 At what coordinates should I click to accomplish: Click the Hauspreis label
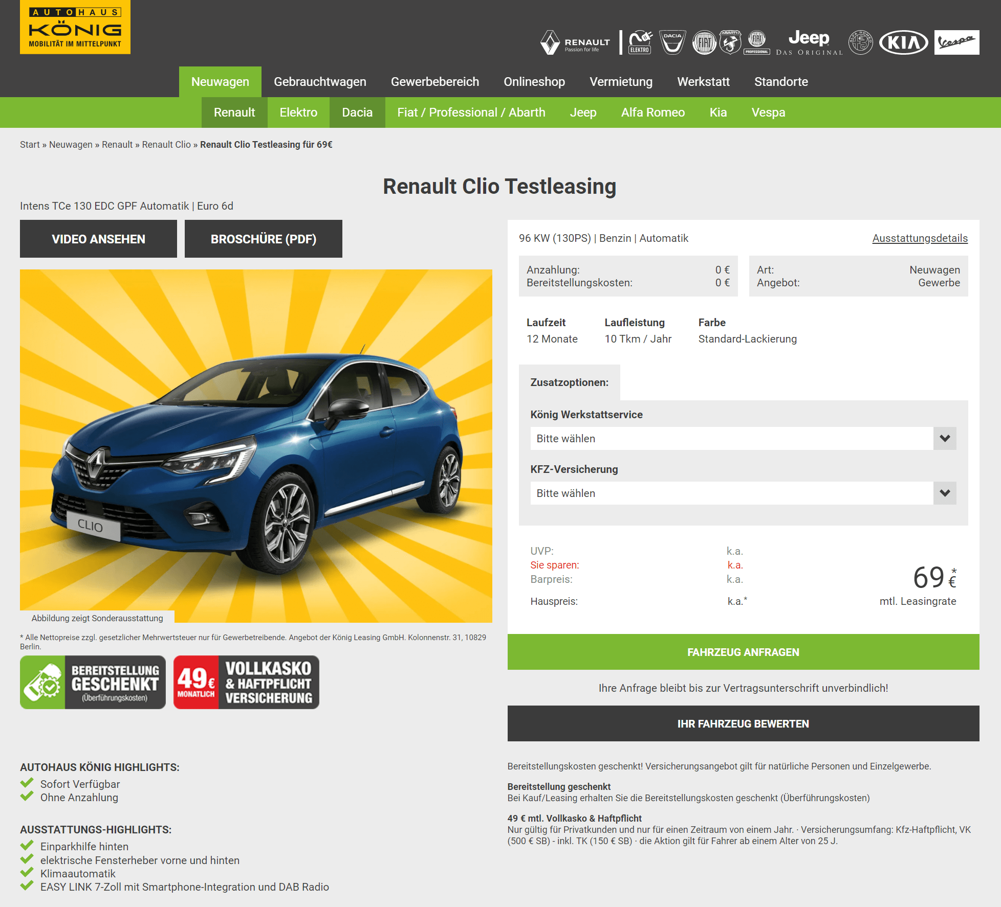(554, 601)
